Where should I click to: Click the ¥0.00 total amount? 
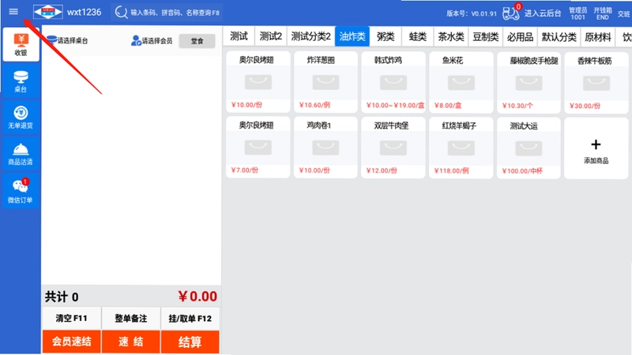pos(197,297)
